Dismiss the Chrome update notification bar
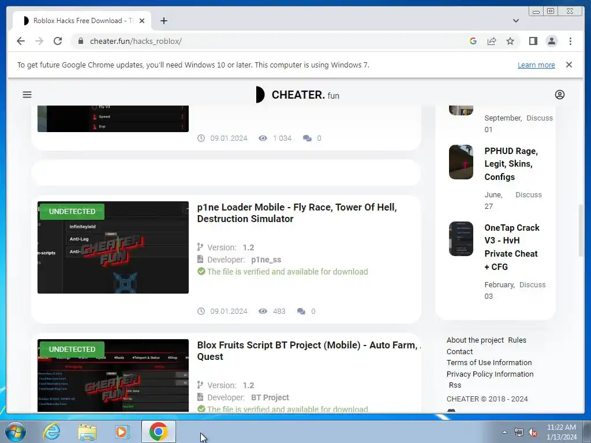The height and width of the screenshot is (443, 591). [569, 65]
